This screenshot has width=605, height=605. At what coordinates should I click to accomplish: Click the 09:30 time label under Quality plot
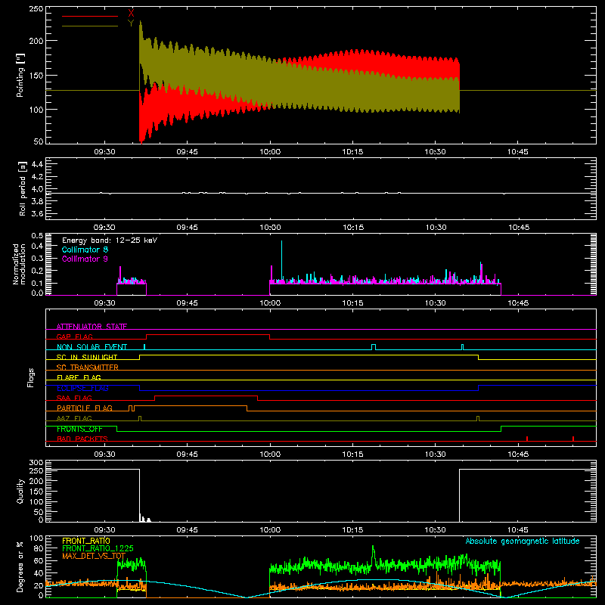click(104, 530)
